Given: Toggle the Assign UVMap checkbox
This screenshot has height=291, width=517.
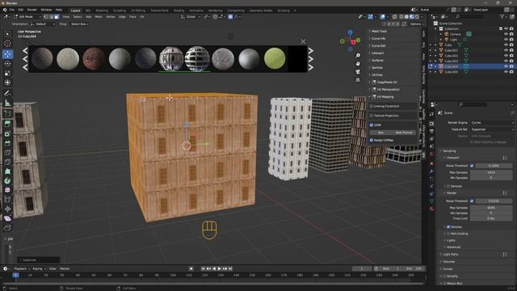Looking at the screenshot, I should click(x=372, y=140).
